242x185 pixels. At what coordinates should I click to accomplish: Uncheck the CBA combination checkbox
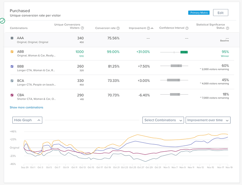pyautogui.click(x=12, y=95)
